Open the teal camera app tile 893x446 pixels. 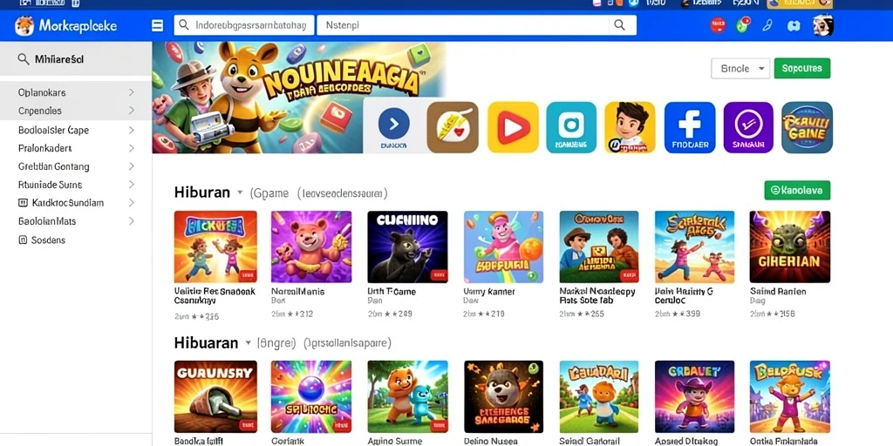[571, 127]
